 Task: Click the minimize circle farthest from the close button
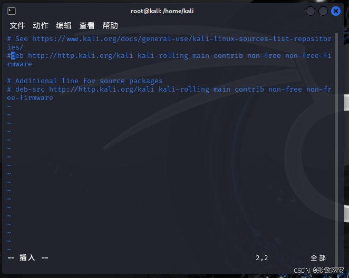click(x=311, y=11)
